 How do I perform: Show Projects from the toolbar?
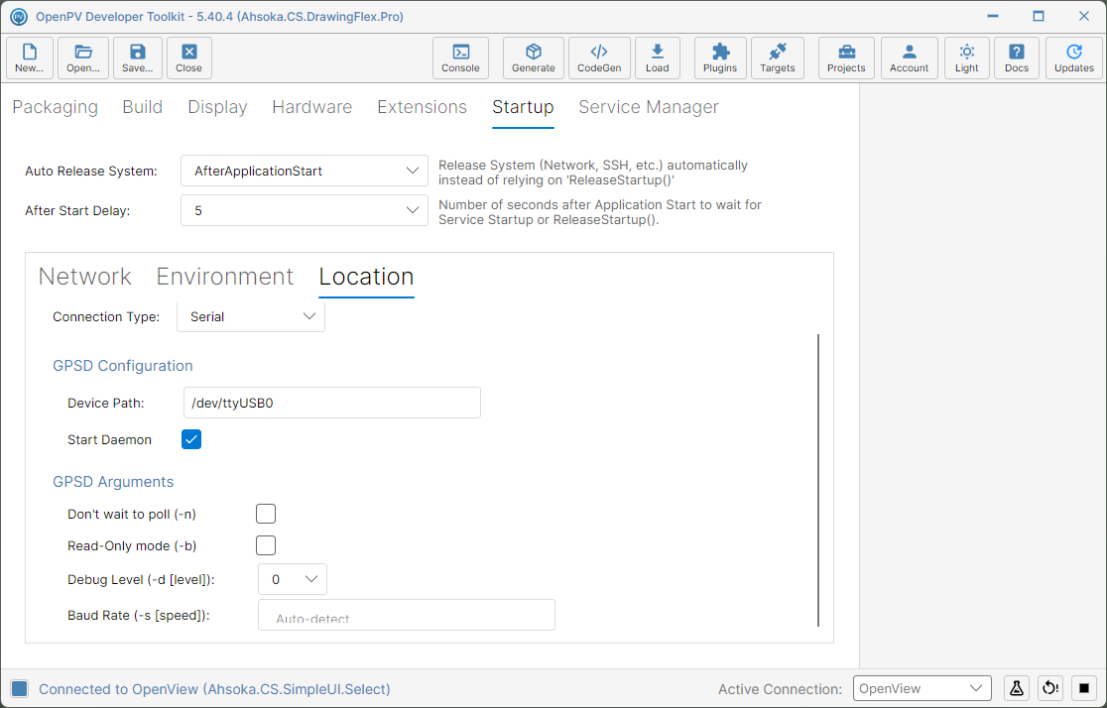tap(846, 58)
